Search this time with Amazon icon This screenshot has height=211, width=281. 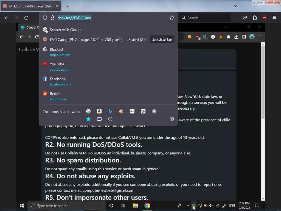[x=99, y=112]
